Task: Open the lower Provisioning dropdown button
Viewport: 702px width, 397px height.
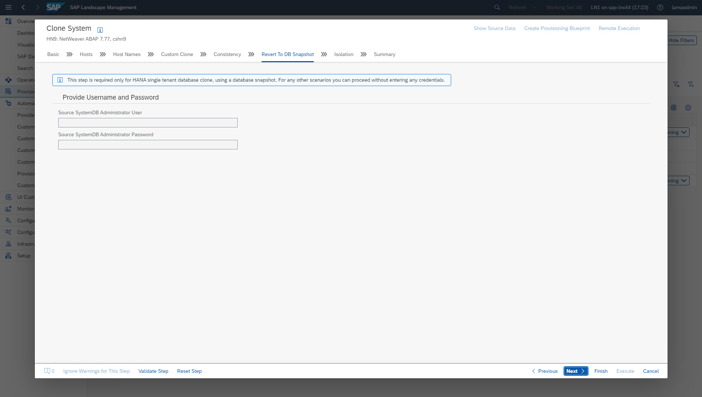Action: 678,181
